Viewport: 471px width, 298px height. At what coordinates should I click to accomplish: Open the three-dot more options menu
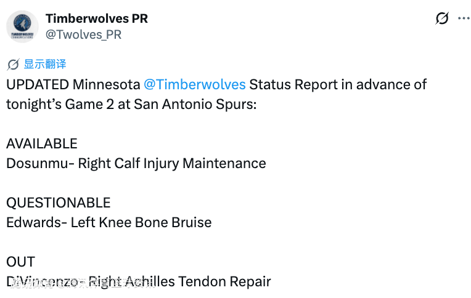pyautogui.click(x=464, y=18)
